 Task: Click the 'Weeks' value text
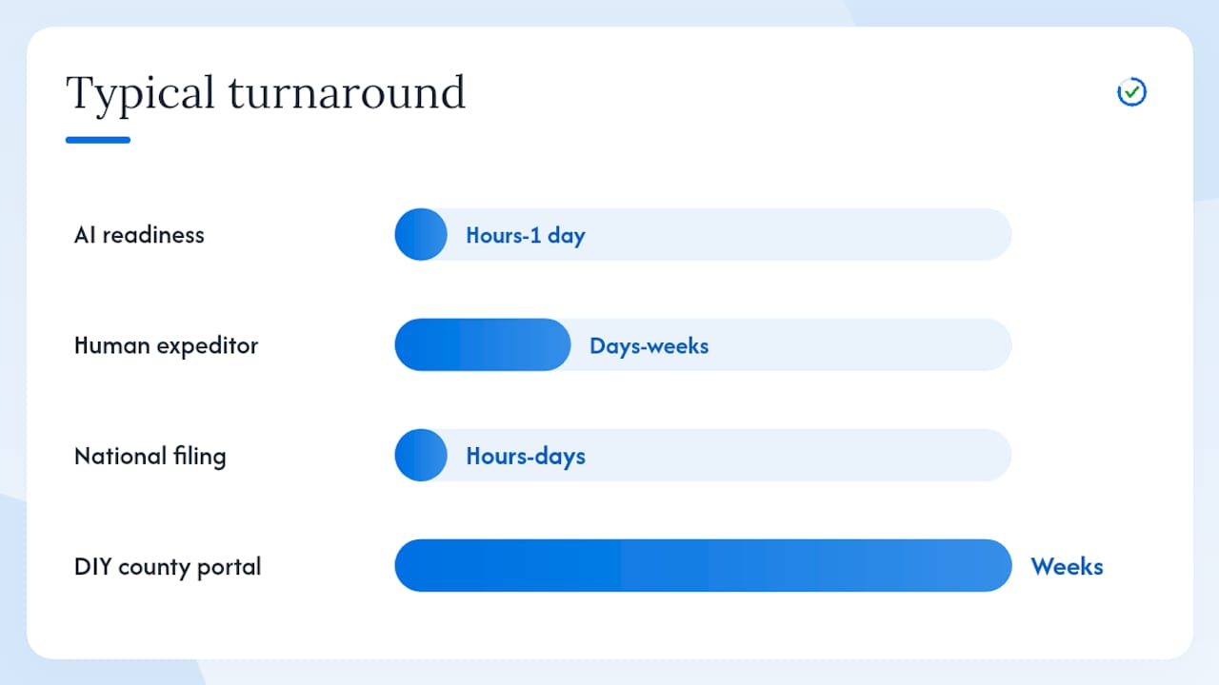pyautogui.click(x=1068, y=566)
